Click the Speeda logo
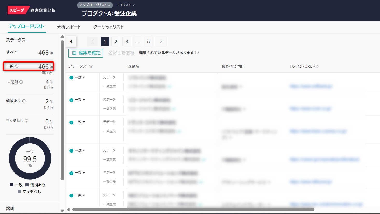Screen dimensions: 380x214 tap(18, 10)
